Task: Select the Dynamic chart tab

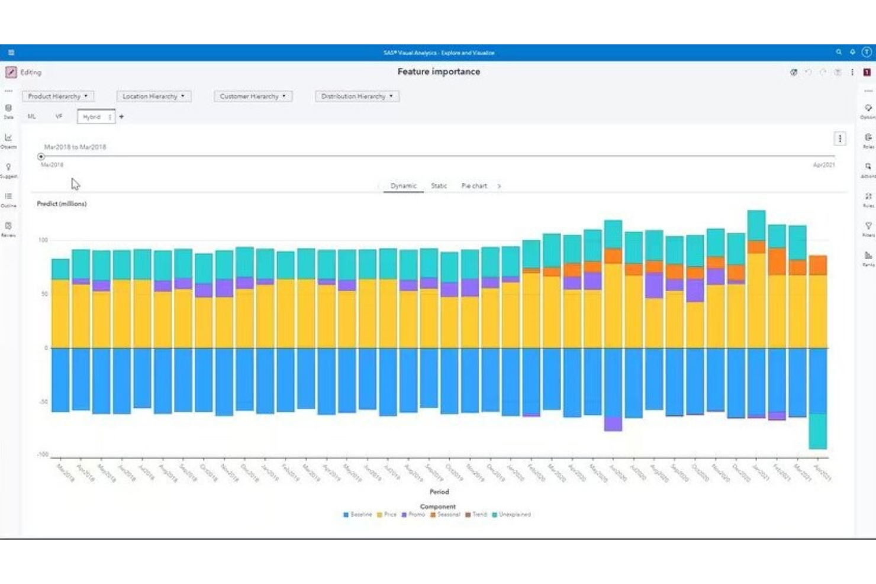Action: (404, 186)
